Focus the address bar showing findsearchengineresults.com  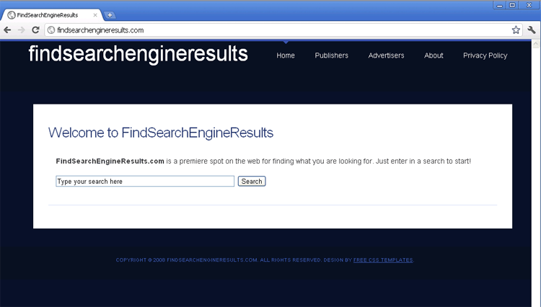tap(274, 30)
